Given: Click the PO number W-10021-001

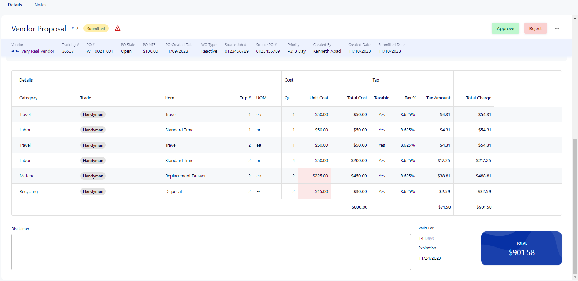Looking at the screenshot, I should pyautogui.click(x=100, y=51).
